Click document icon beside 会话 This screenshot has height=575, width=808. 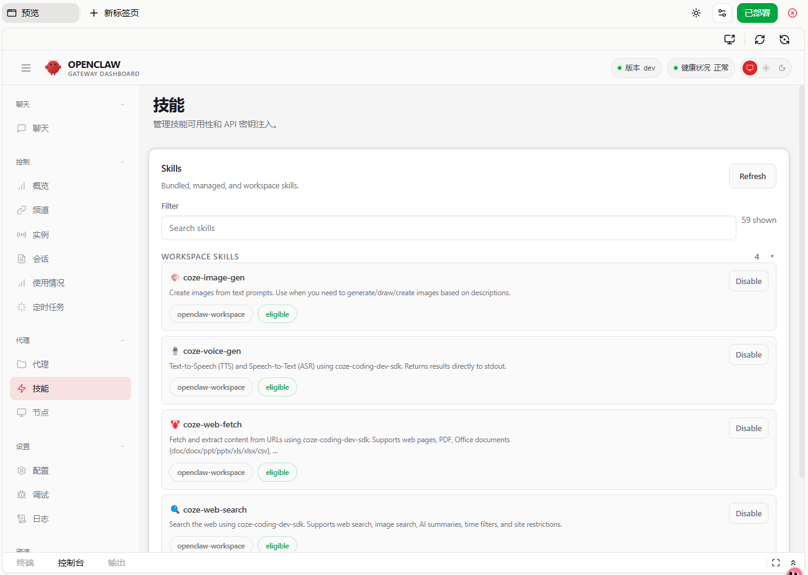[x=22, y=259]
